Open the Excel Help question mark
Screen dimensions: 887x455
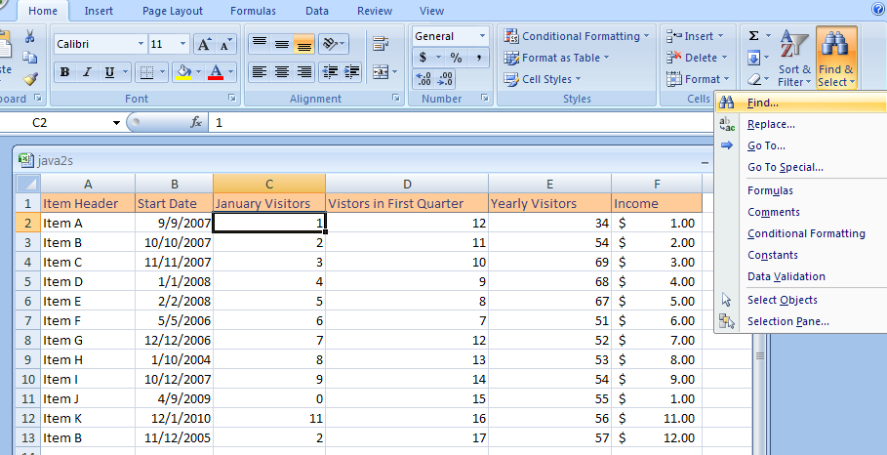click(878, 9)
